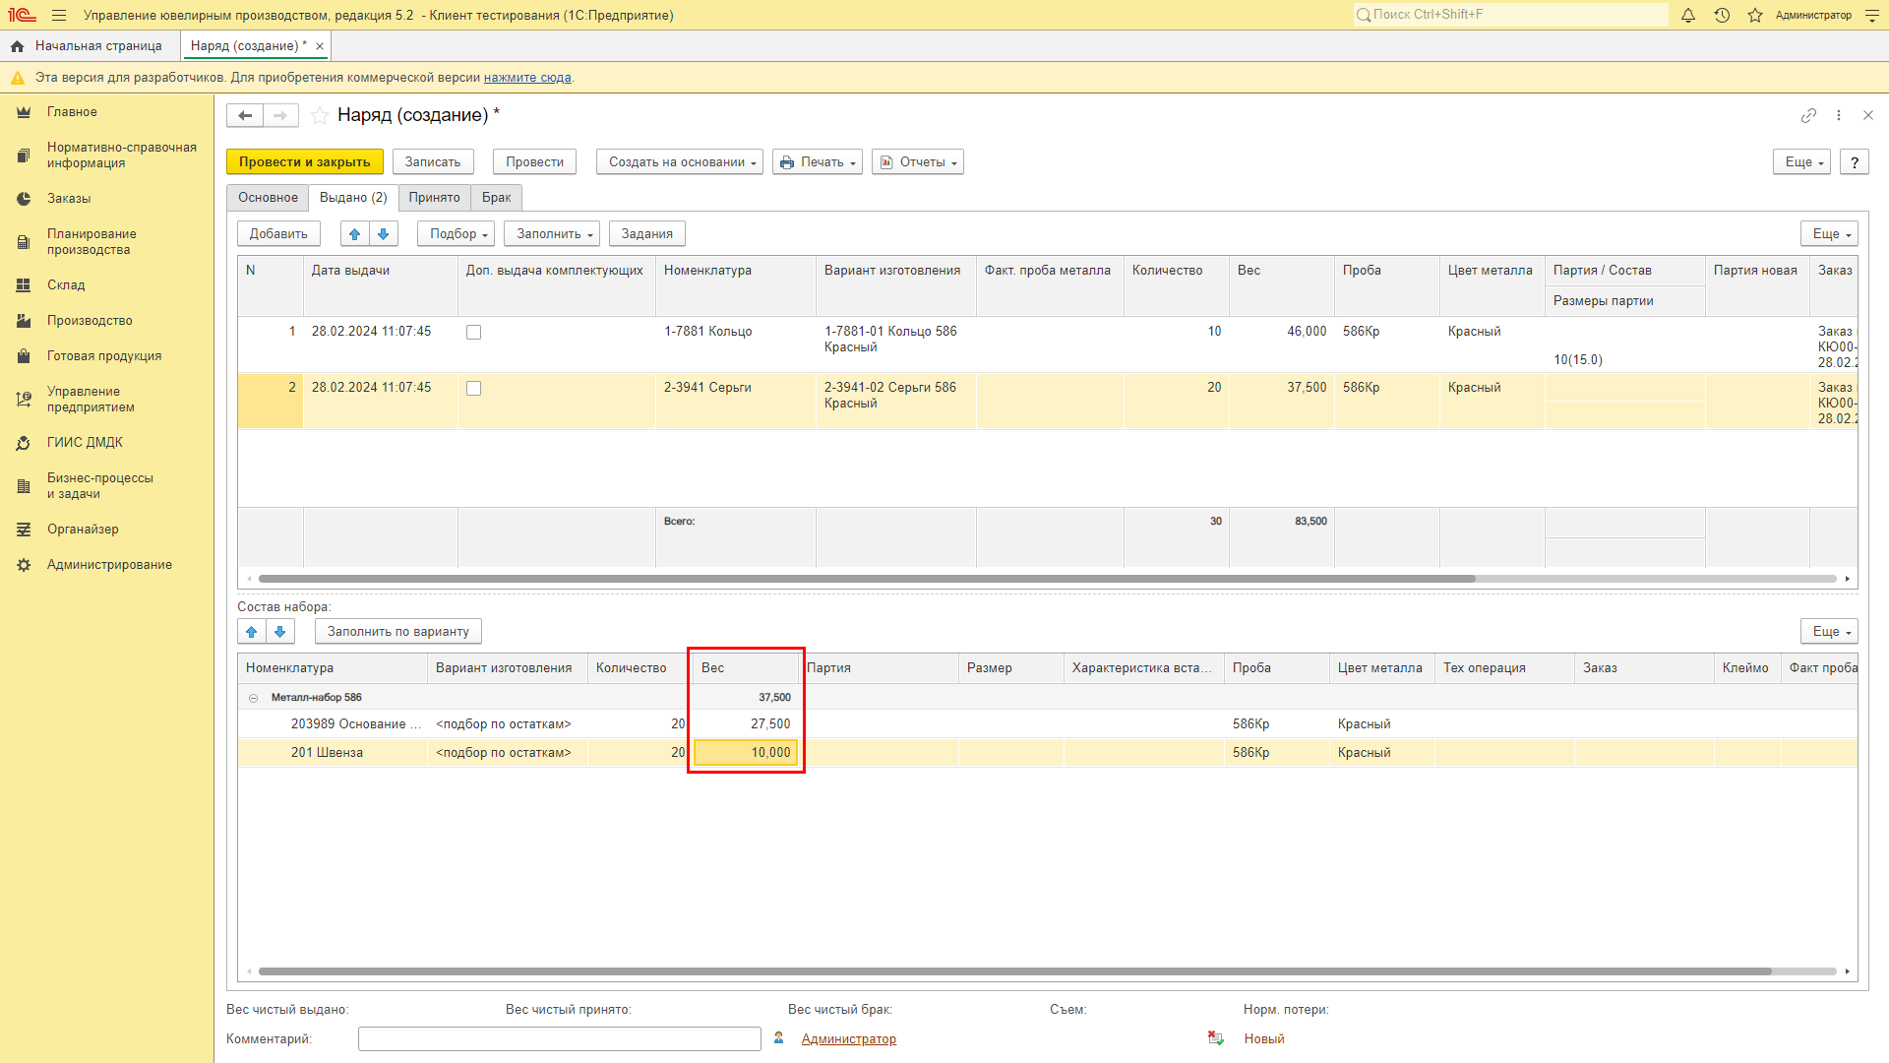The image size is (1889, 1063).
Task: Add document to favorites star
Action: [x=320, y=115]
